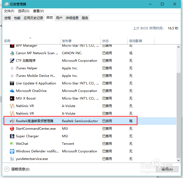The image size is (183, 178).
Task: Click the yundetectservice.exe file icon
Action: (12, 159)
